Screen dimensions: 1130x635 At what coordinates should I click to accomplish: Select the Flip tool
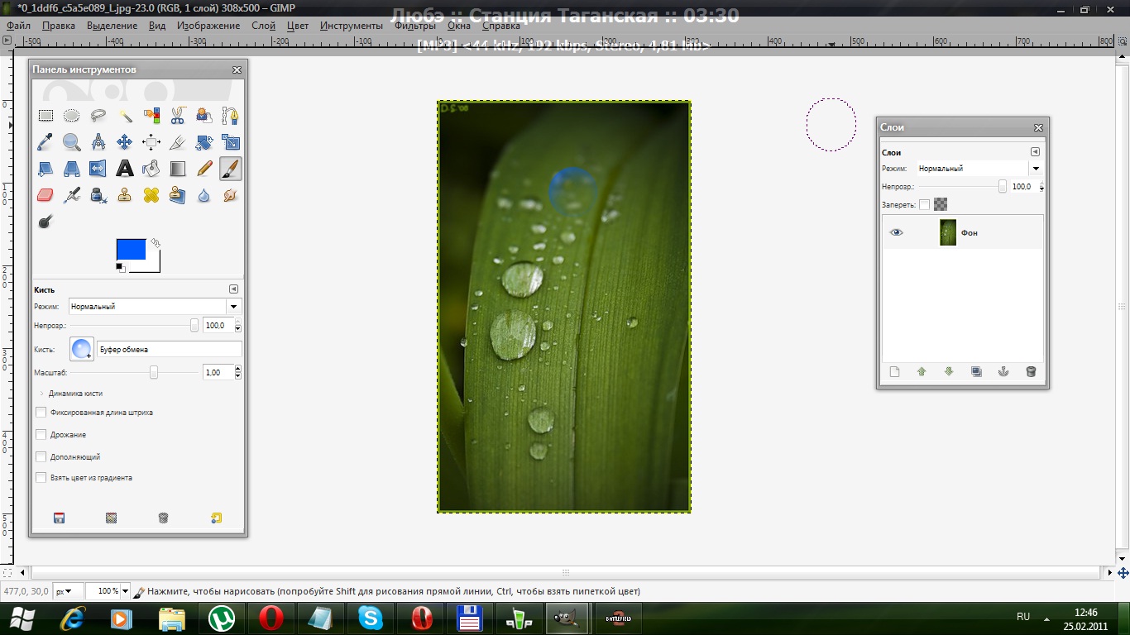(x=98, y=169)
